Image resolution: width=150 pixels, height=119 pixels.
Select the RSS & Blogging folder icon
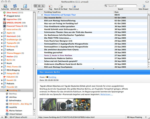click(4, 70)
